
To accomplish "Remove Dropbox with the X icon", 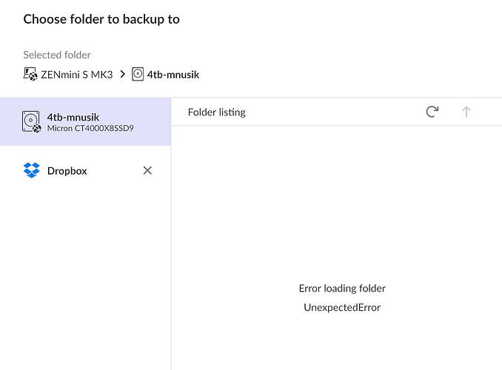I will click(147, 171).
